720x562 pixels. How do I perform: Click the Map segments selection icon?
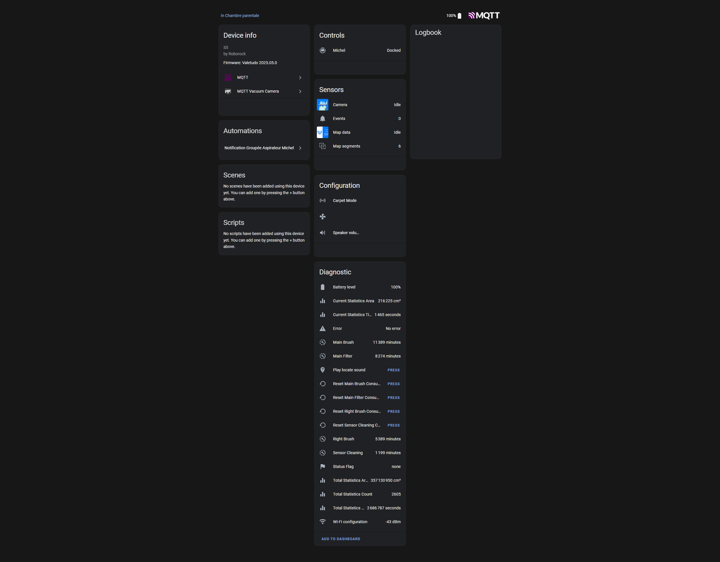click(322, 146)
